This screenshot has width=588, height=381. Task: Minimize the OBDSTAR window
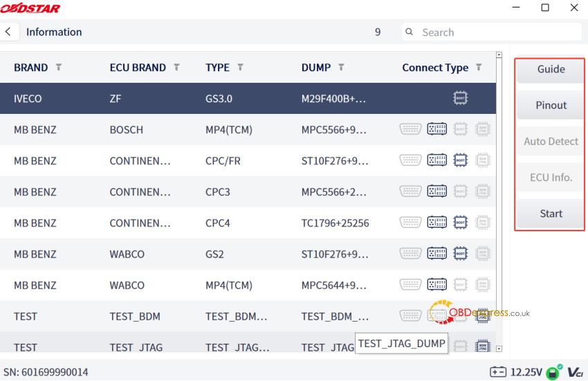tap(516, 8)
